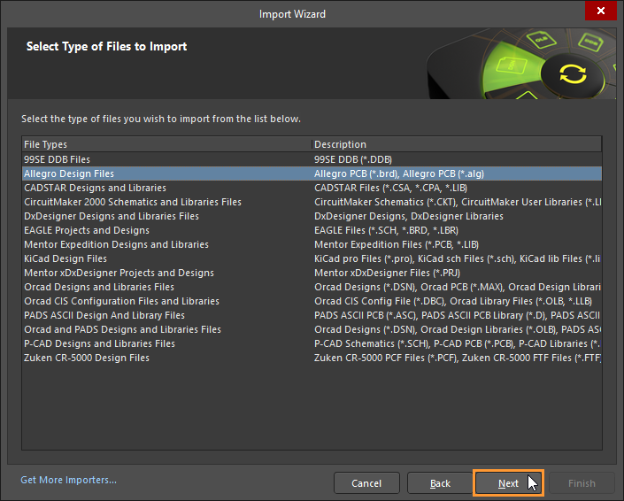This screenshot has height=501, width=624.
Task: Choose Orcad CIS Configuration Files and Libraries
Action: [x=121, y=301]
